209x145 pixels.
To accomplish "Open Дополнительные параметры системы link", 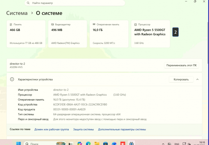I will 122,129.
